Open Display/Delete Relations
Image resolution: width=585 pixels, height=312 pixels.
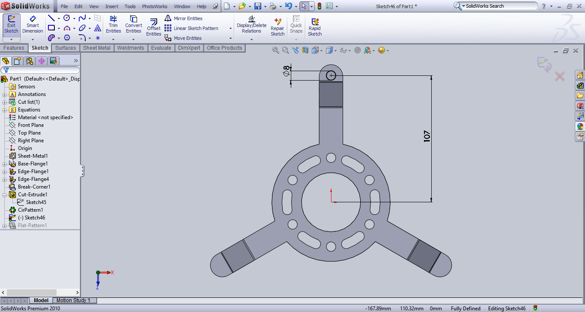(251, 27)
